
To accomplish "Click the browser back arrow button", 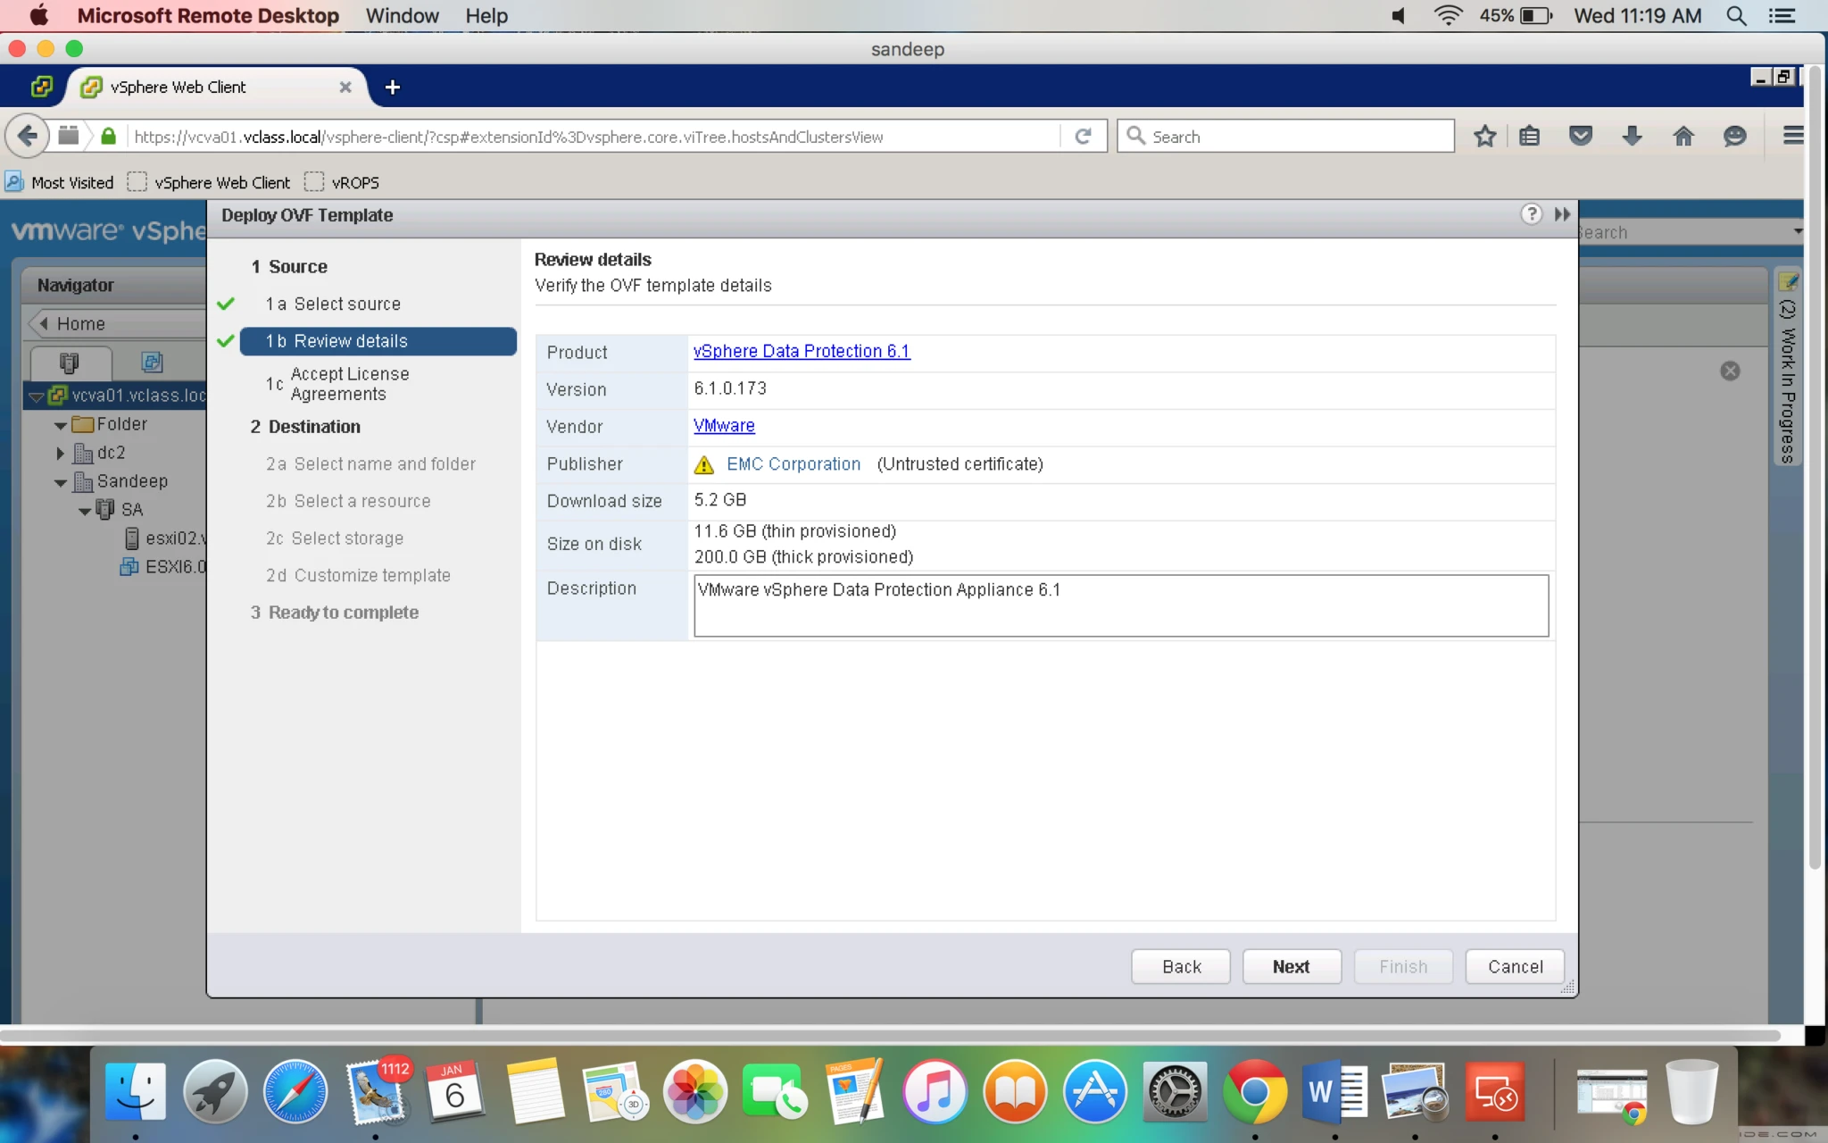I will click(28, 136).
